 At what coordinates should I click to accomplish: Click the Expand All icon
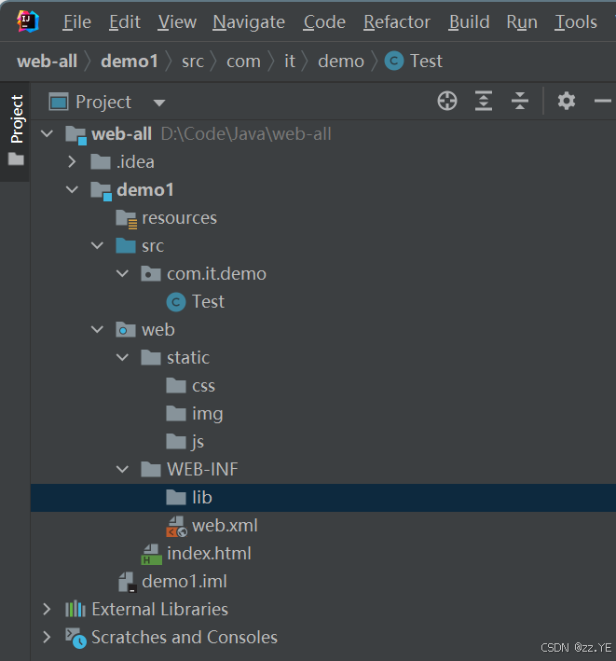coord(484,102)
